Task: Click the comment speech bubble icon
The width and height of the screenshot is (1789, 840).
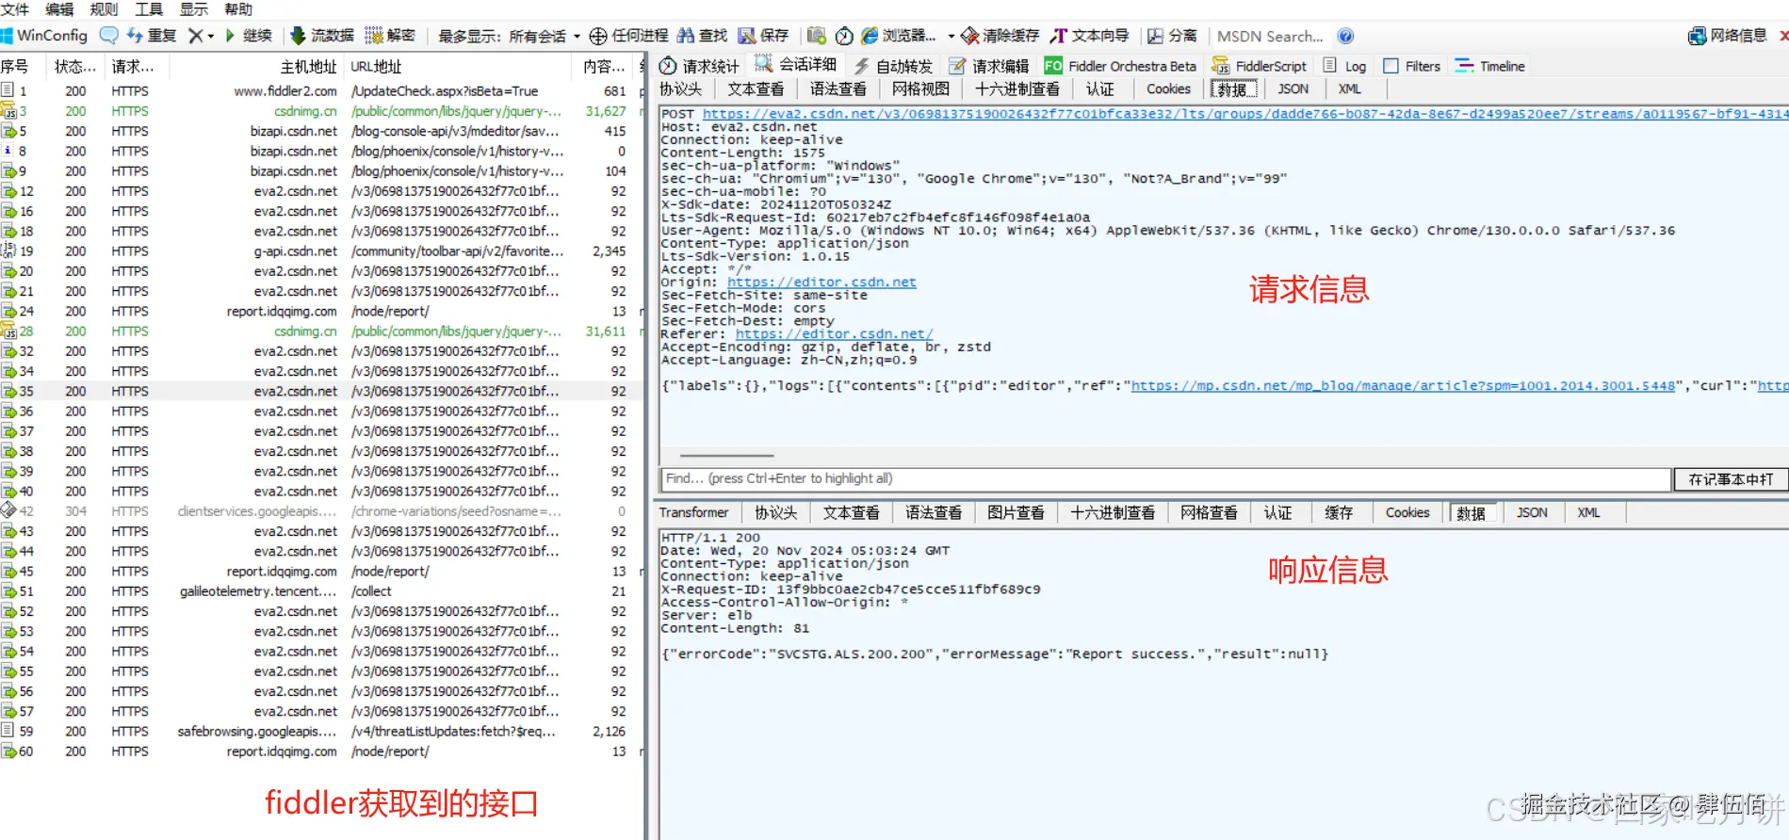Action: [108, 36]
